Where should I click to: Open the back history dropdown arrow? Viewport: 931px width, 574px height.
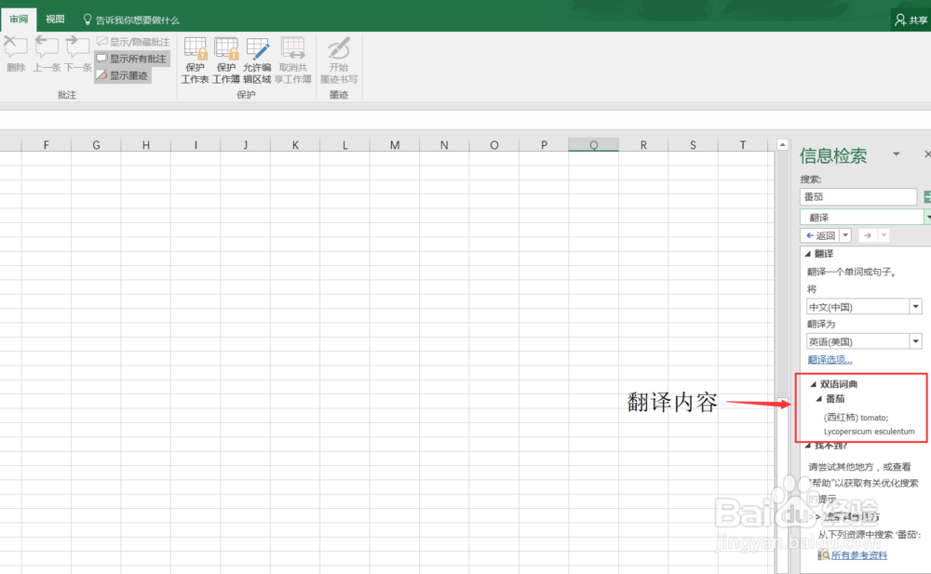(845, 235)
